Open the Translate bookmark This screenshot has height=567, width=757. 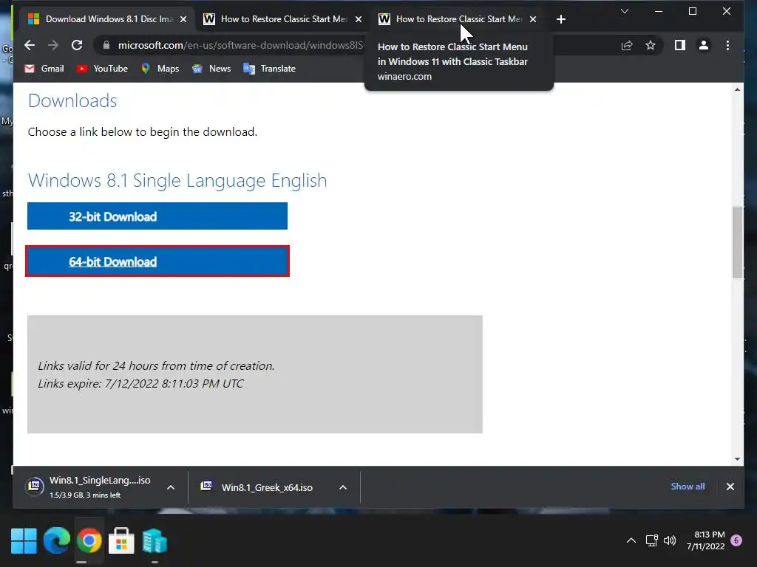tap(269, 69)
